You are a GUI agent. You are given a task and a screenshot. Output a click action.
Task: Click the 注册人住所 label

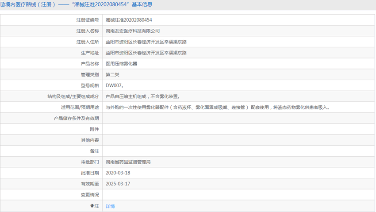coord(88,42)
